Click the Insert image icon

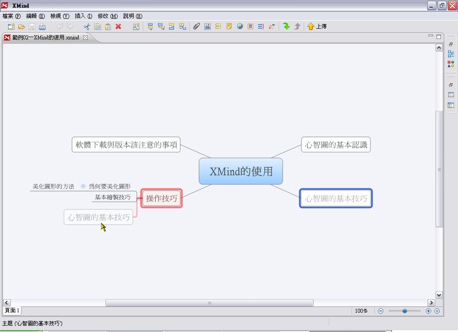click(x=208, y=26)
